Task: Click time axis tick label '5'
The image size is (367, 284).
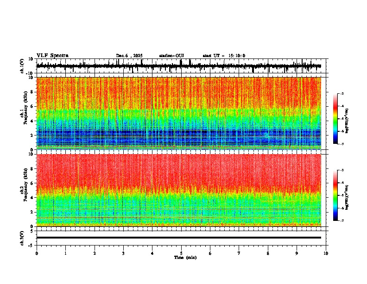Action: 181,253
